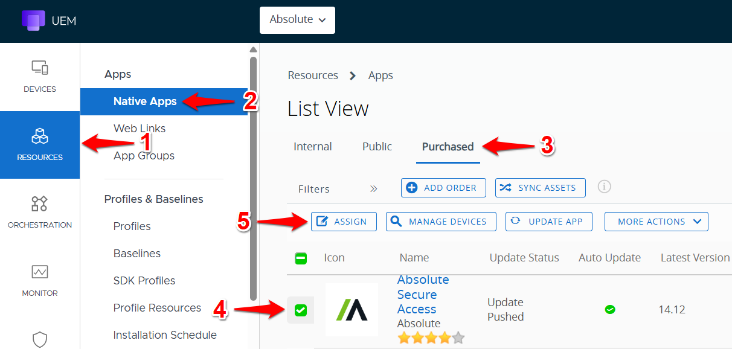Click the sidebar vertical scrollbar thumb
This screenshot has height=349, width=732.
point(254,178)
